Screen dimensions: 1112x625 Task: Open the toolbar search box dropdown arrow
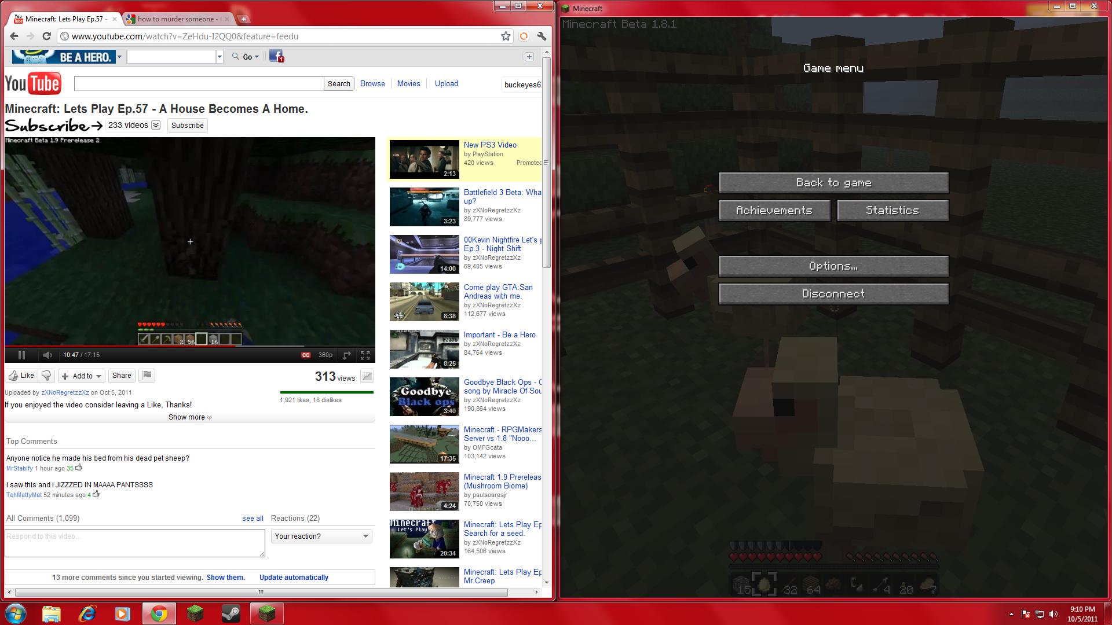pos(220,57)
